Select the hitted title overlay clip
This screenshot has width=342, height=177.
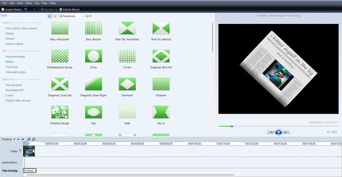pos(30,171)
